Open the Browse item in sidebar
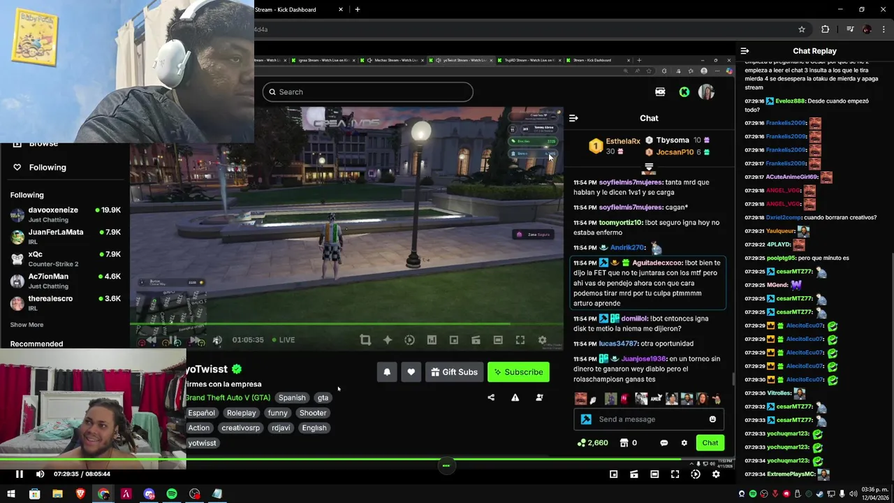Screen dimensions: 894x503 click(x=43, y=144)
